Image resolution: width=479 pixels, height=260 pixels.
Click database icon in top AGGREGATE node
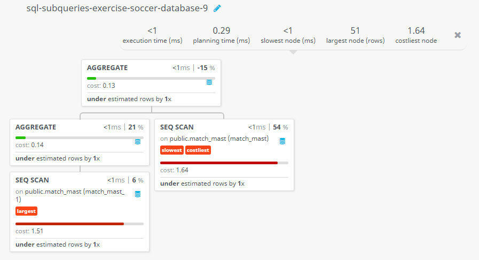click(209, 82)
